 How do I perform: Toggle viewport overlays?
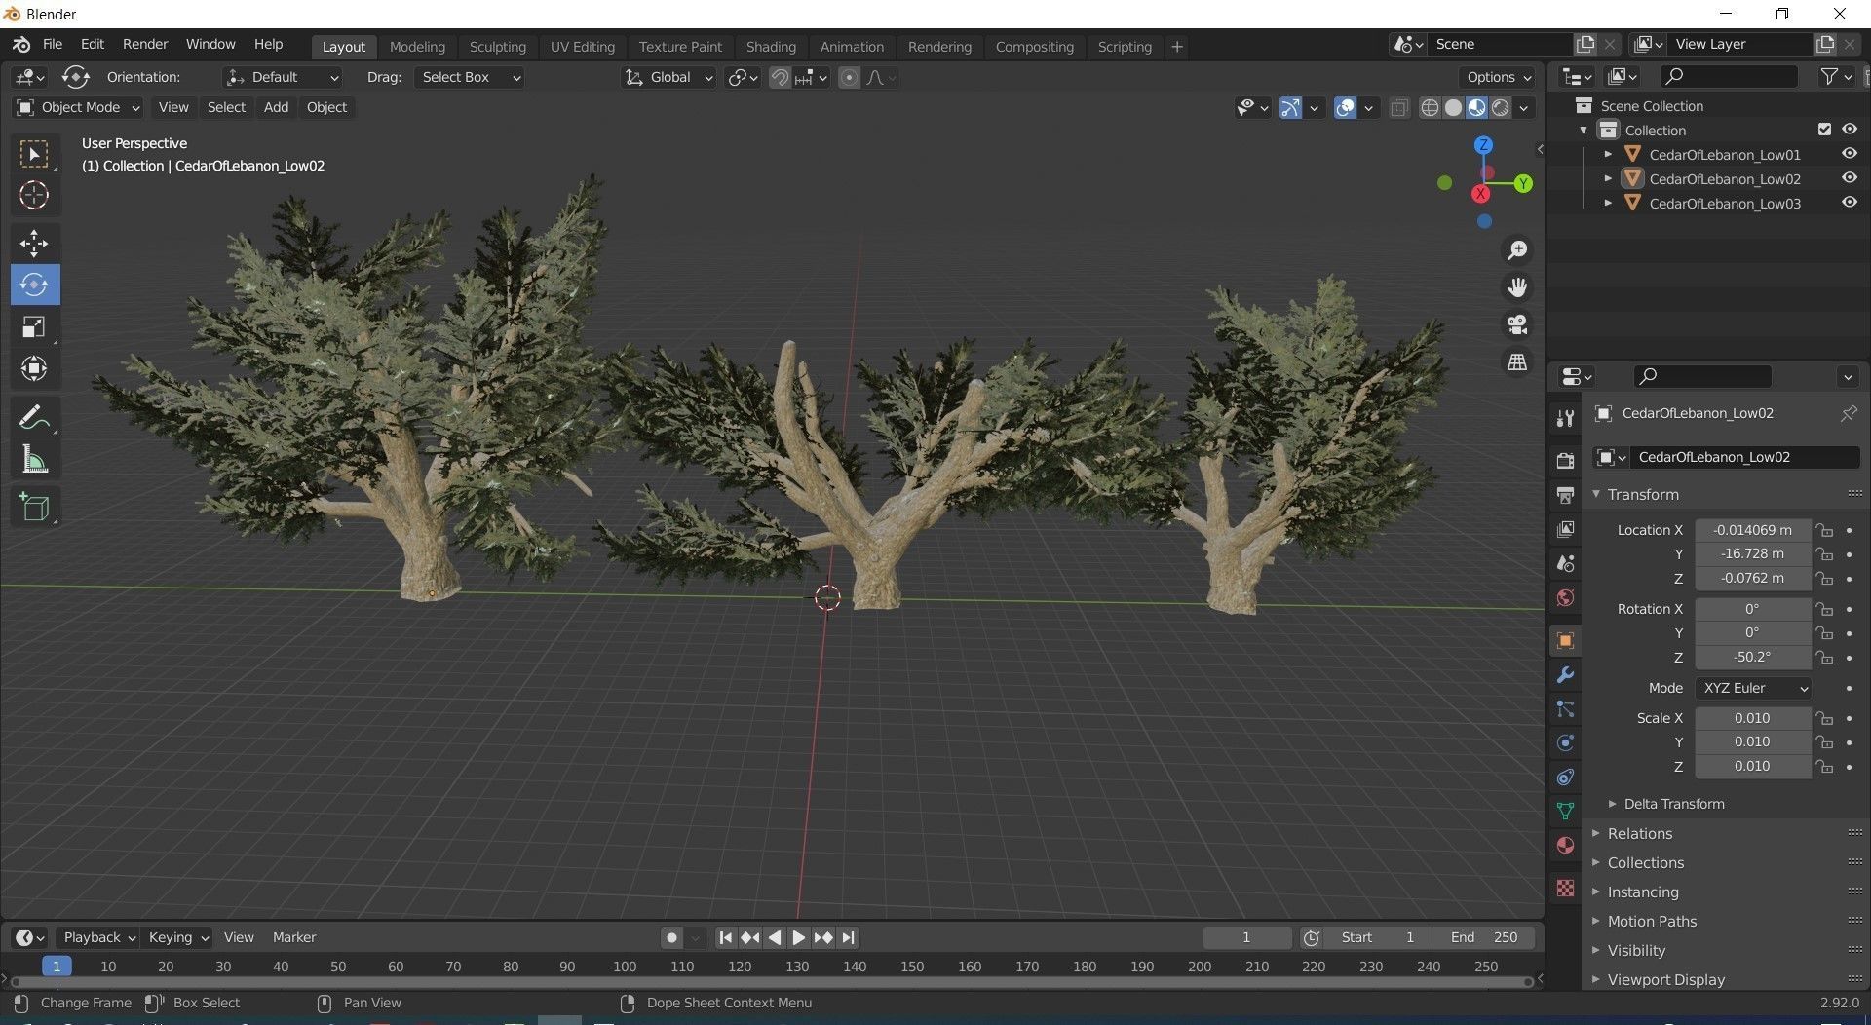click(1345, 107)
